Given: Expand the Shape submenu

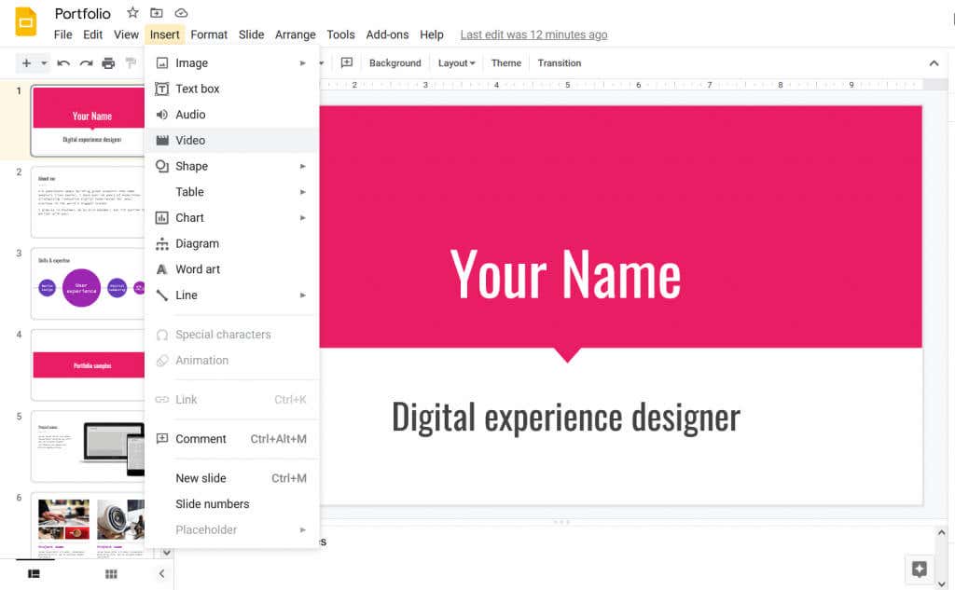Looking at the screenshot, I should coord(302,166).
